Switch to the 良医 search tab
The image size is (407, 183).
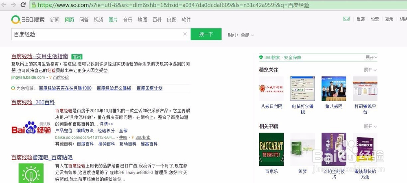tap(172, 20)
